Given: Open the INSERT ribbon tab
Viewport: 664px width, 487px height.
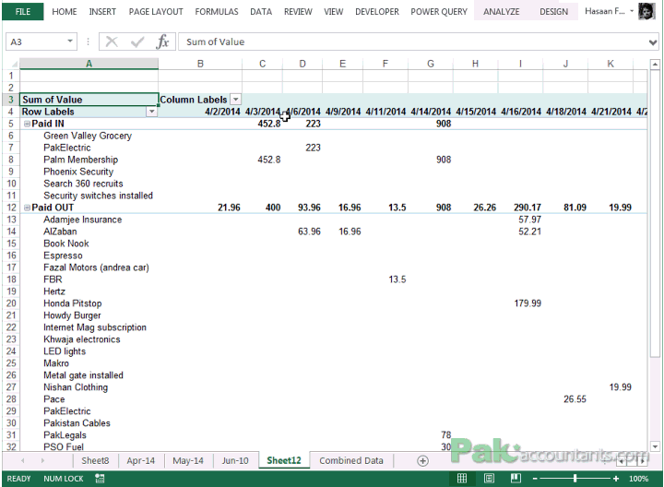Looking at the screenshot, I should point(102,11).
